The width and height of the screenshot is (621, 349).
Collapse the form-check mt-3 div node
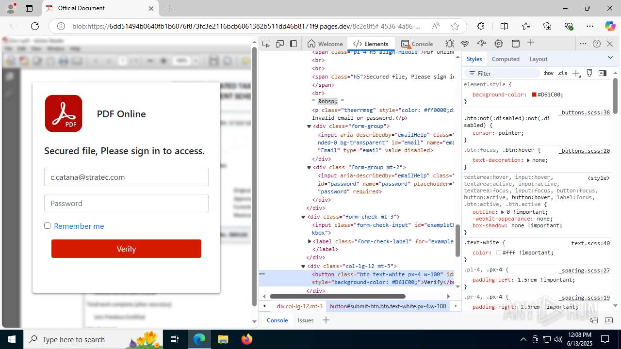(303, 217)
